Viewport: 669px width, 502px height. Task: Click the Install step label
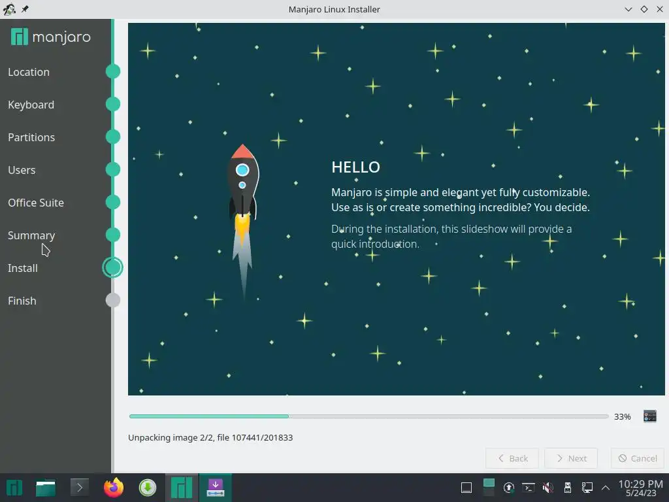(23, 268)
